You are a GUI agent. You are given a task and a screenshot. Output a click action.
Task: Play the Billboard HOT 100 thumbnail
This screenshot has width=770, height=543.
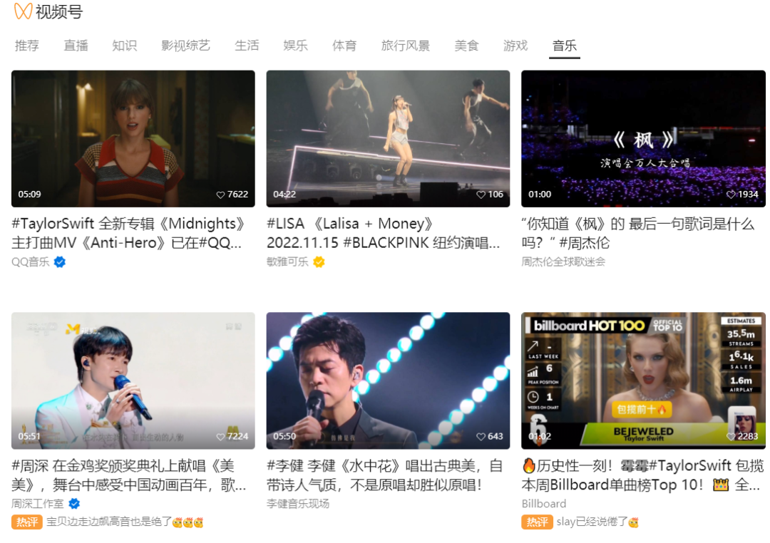[643, 381]
